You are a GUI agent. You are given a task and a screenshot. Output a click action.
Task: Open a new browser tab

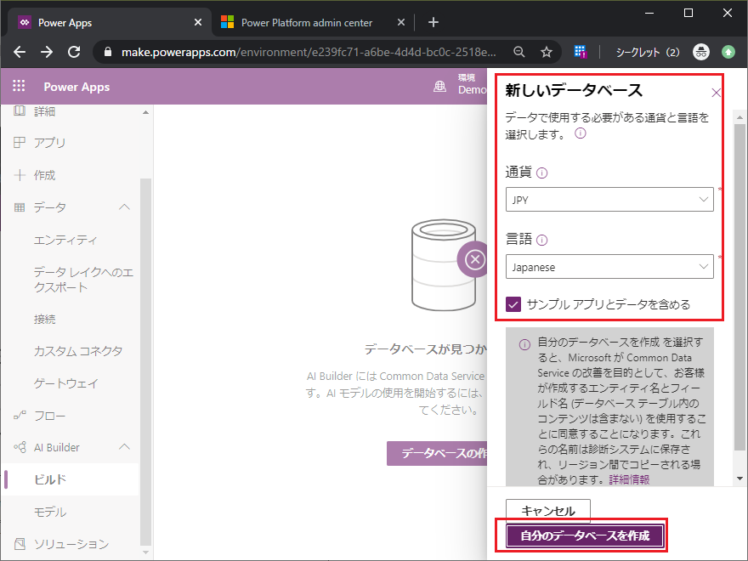[x=433, y=22]
